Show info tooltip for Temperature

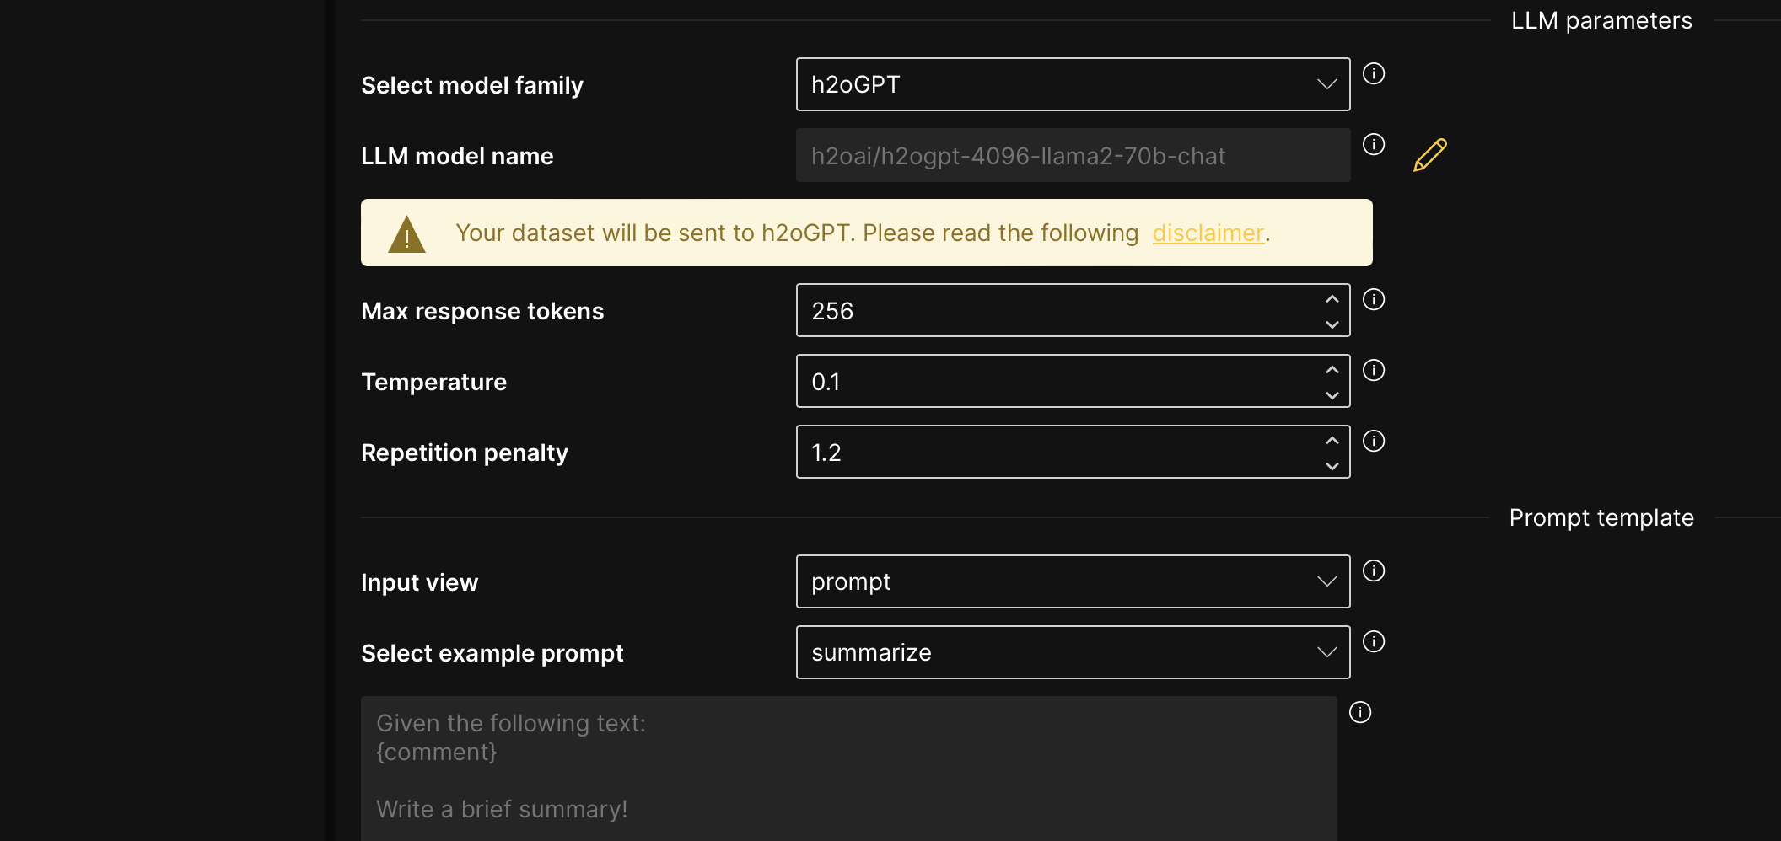(x=1374, y=371)
